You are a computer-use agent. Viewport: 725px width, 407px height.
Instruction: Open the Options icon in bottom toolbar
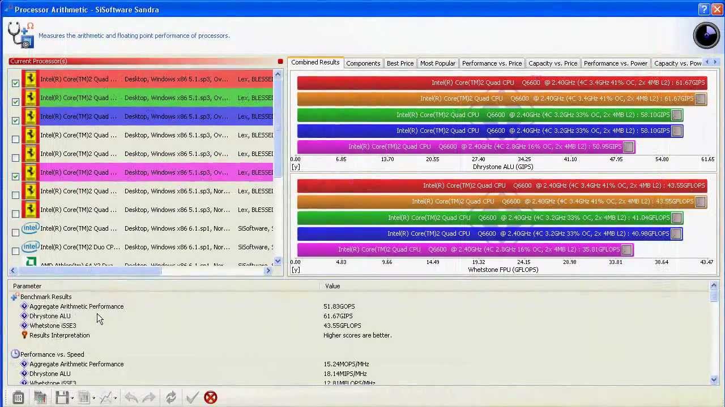pyautogui.click(x=18, y=397)
